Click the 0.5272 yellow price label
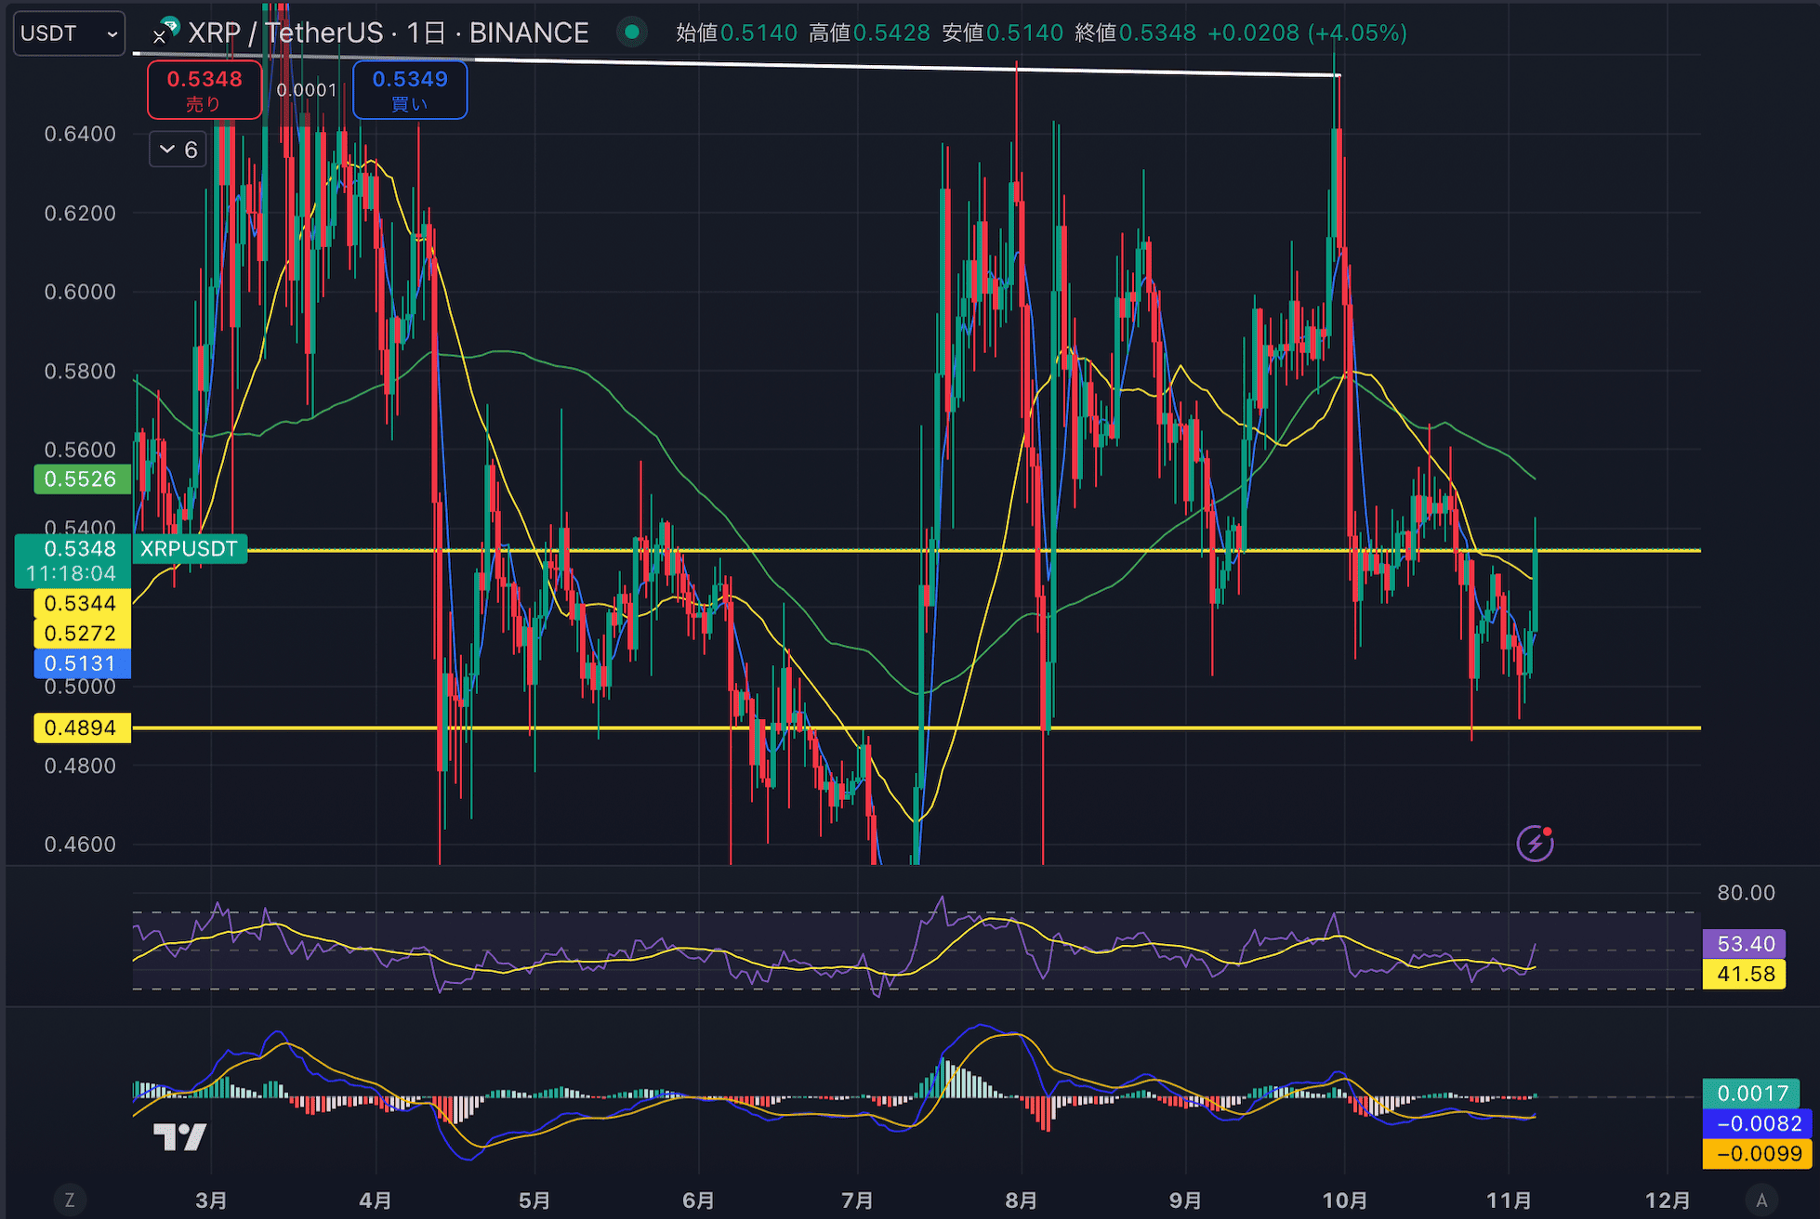 81,634
